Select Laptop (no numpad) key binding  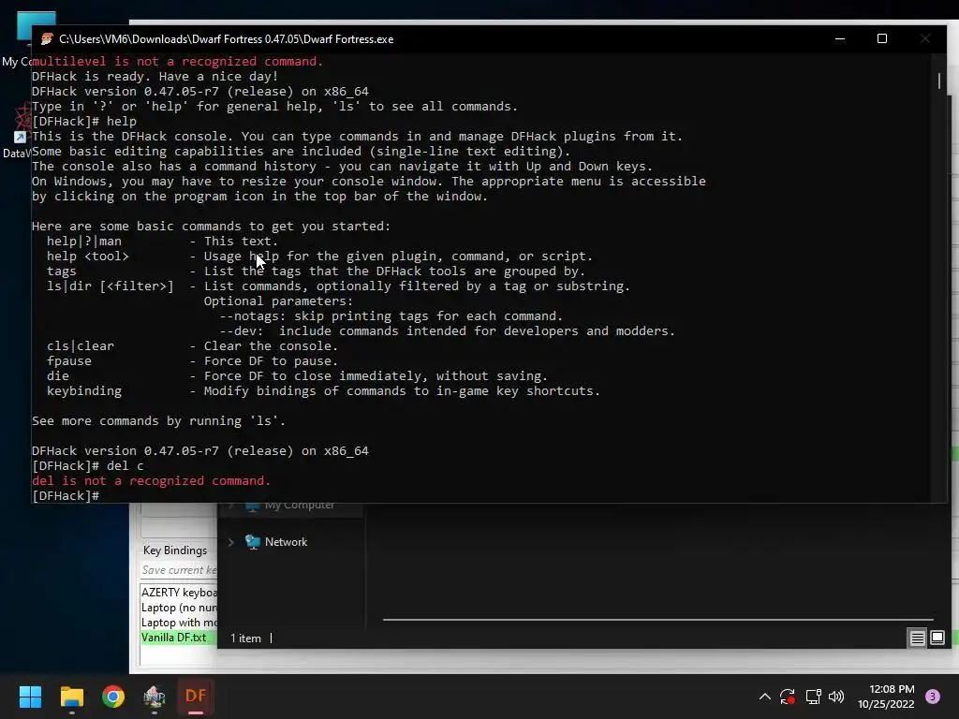(x=178, y=608)
